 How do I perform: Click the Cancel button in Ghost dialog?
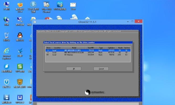pos(101,69)
